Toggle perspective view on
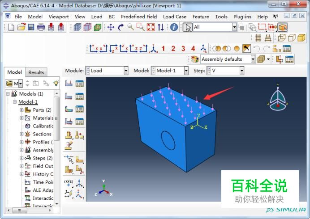 tap(268, 38)
